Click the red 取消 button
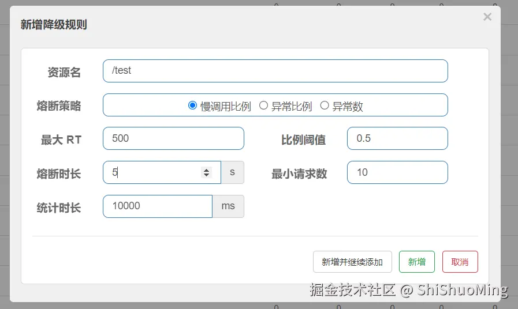Screen dimensions: 518x309 460,262
